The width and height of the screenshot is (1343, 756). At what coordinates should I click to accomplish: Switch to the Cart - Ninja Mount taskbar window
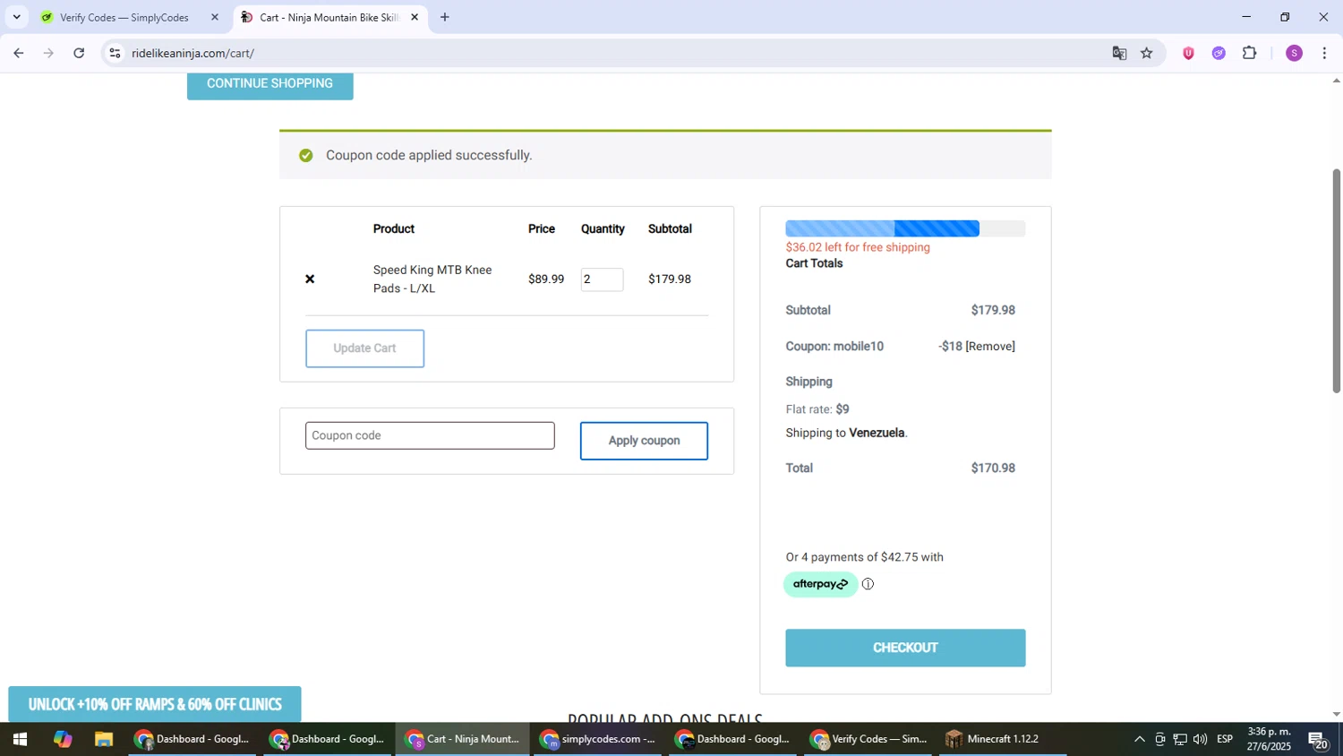(463, 740)
